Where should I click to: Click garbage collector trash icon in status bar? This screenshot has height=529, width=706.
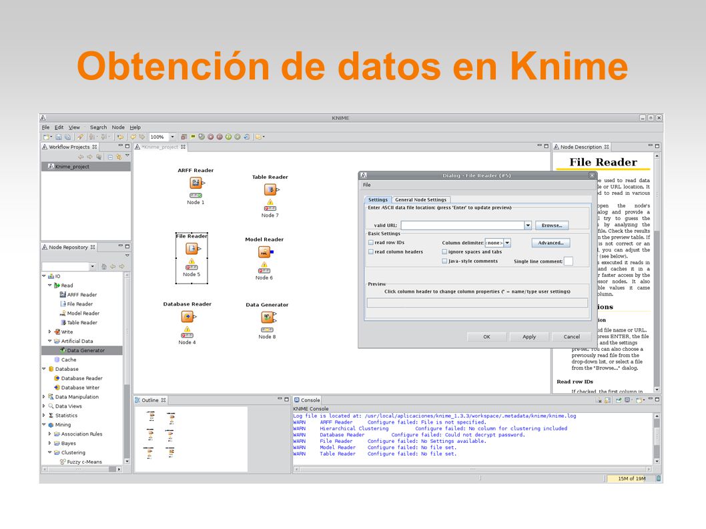[x=658, y=478]
